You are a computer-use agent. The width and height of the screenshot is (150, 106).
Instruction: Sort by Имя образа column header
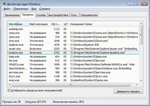(x=18, y=24)
